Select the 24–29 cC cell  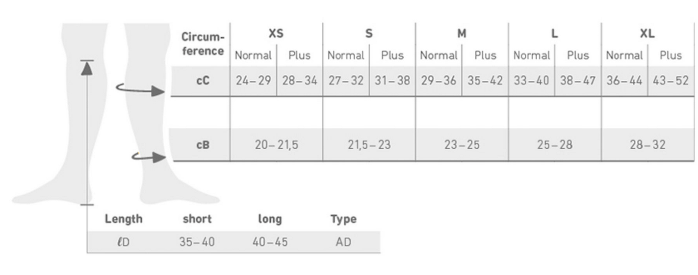253,81
